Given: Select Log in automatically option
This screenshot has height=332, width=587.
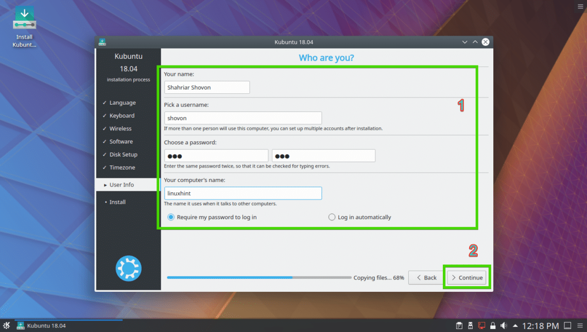Looking at the screenshot, I should click(x=360, y=217).
